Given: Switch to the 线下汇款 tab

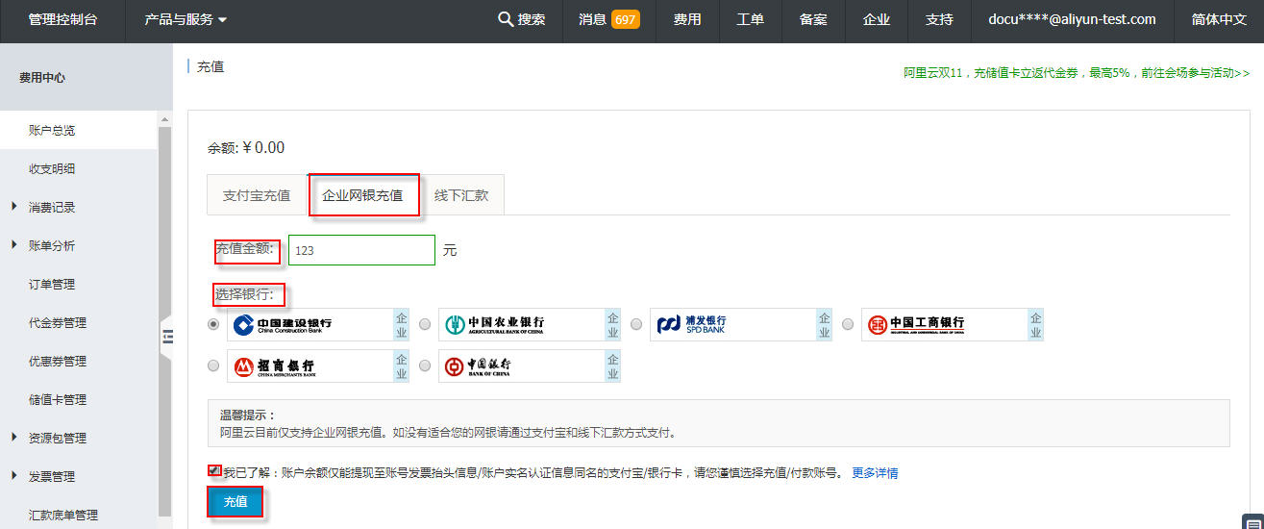Looking at the screenshot, I should click(461, 195).
